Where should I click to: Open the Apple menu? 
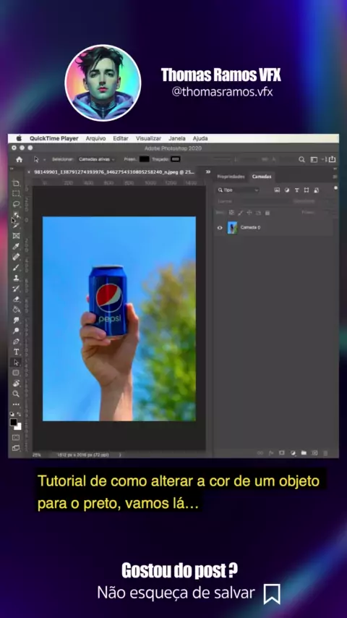pyautogui.click(x=19, y=138)
